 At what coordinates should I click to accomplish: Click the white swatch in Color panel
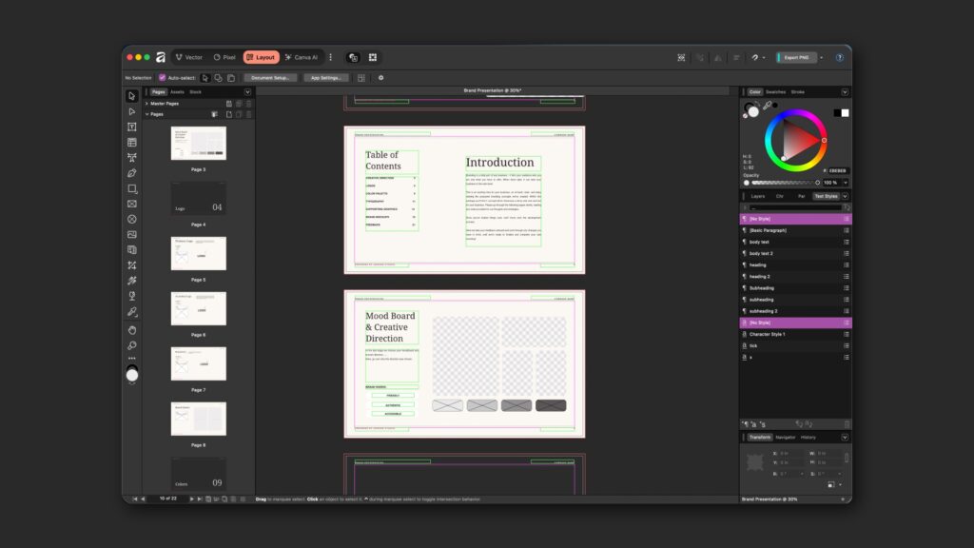[x=845, y=113]
